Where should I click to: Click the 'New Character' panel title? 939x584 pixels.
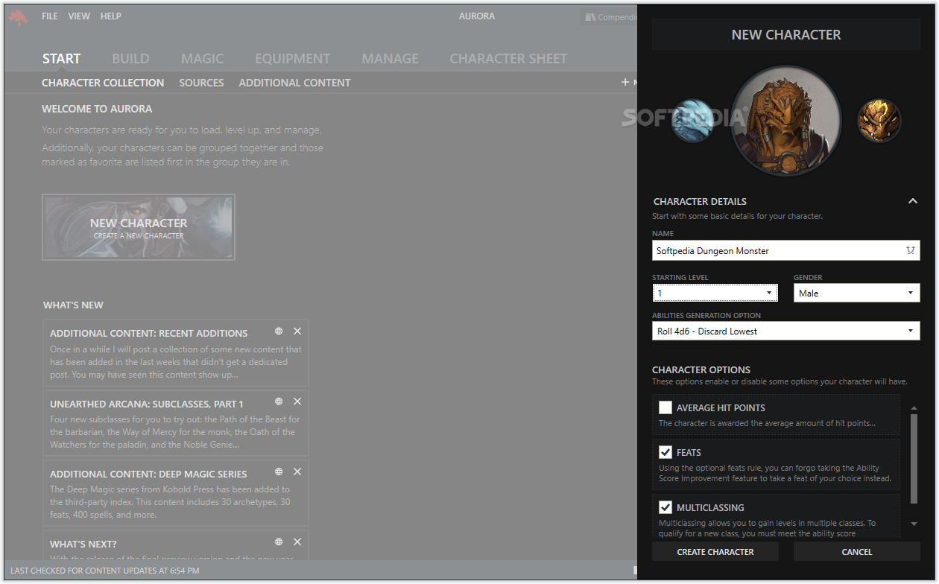pyautogui.click(x=786, y=34)
